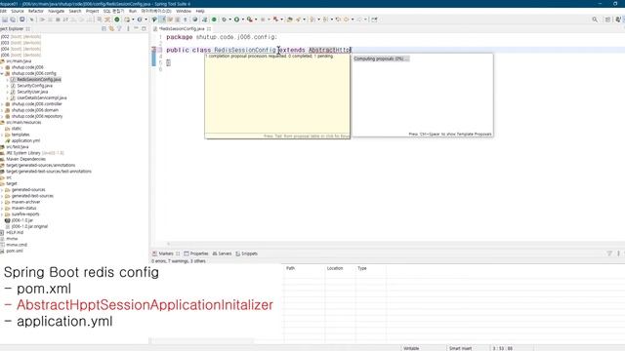Click the Open Perspective icon
This screenshot has width=625, height=351.
607,19
